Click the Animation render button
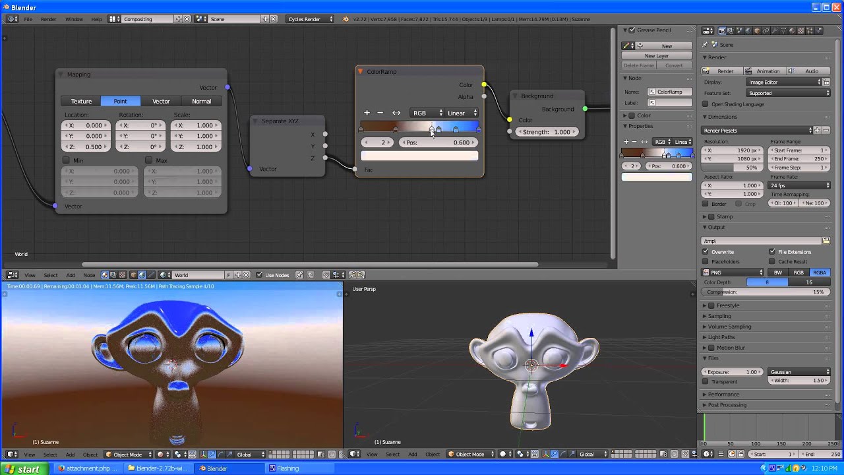This screenshot has height=475, width=844. click(x=764, y=71)
